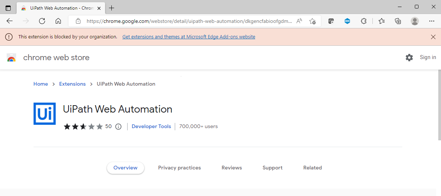The image size is (441, 196).
Task: Open the Collections icon
Action: (x=398, y=21)
